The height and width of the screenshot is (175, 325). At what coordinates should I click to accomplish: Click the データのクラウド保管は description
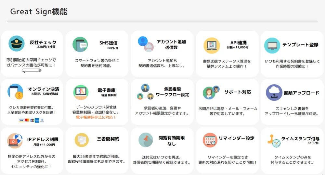(96, 107)
